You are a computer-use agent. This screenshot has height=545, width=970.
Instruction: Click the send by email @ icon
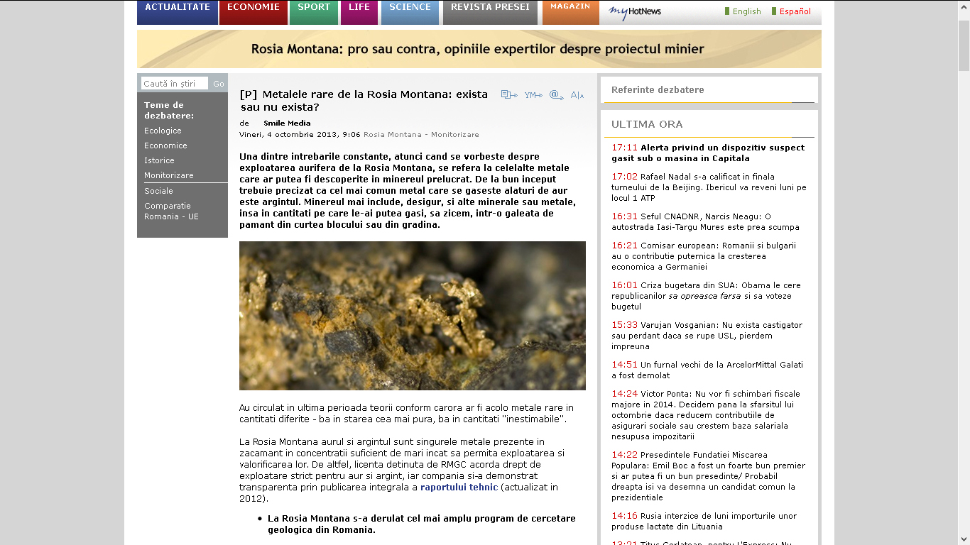pyautogui.click(x=556, y=95)
